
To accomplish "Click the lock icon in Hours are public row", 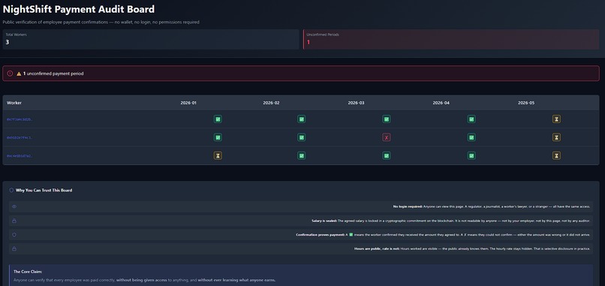I will click(x=14, y=248).
